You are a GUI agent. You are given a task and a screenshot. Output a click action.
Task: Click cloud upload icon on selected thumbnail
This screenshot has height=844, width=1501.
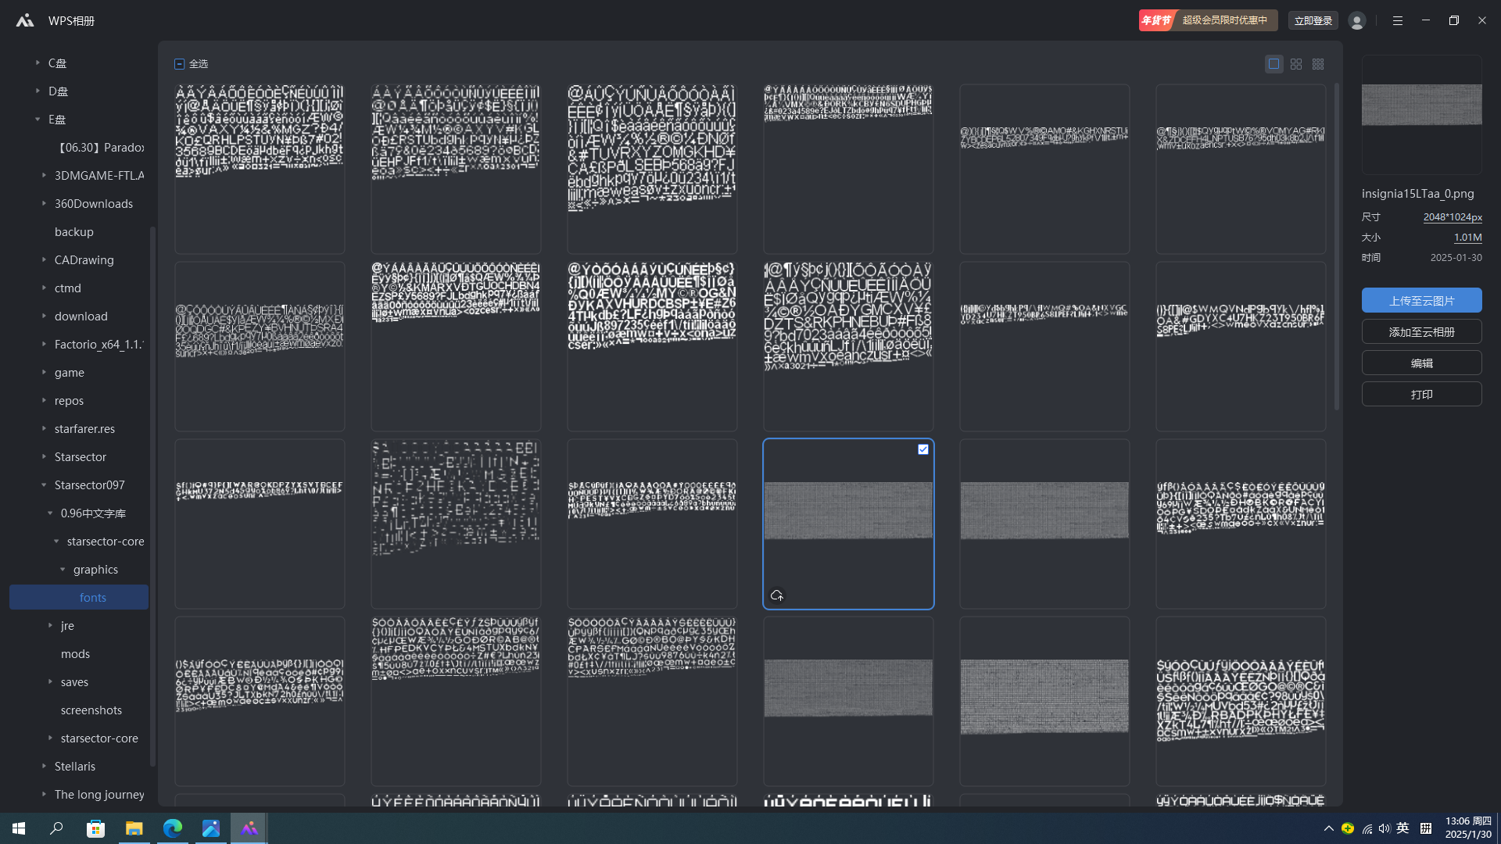pos(776,595)
